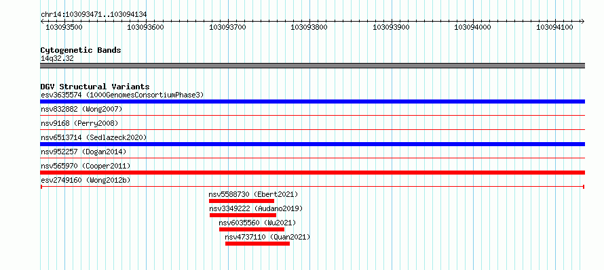Click the DGV Structural Variants track title
The height and width of the screenshot is (270, 604).
click(x=95, y=87)
